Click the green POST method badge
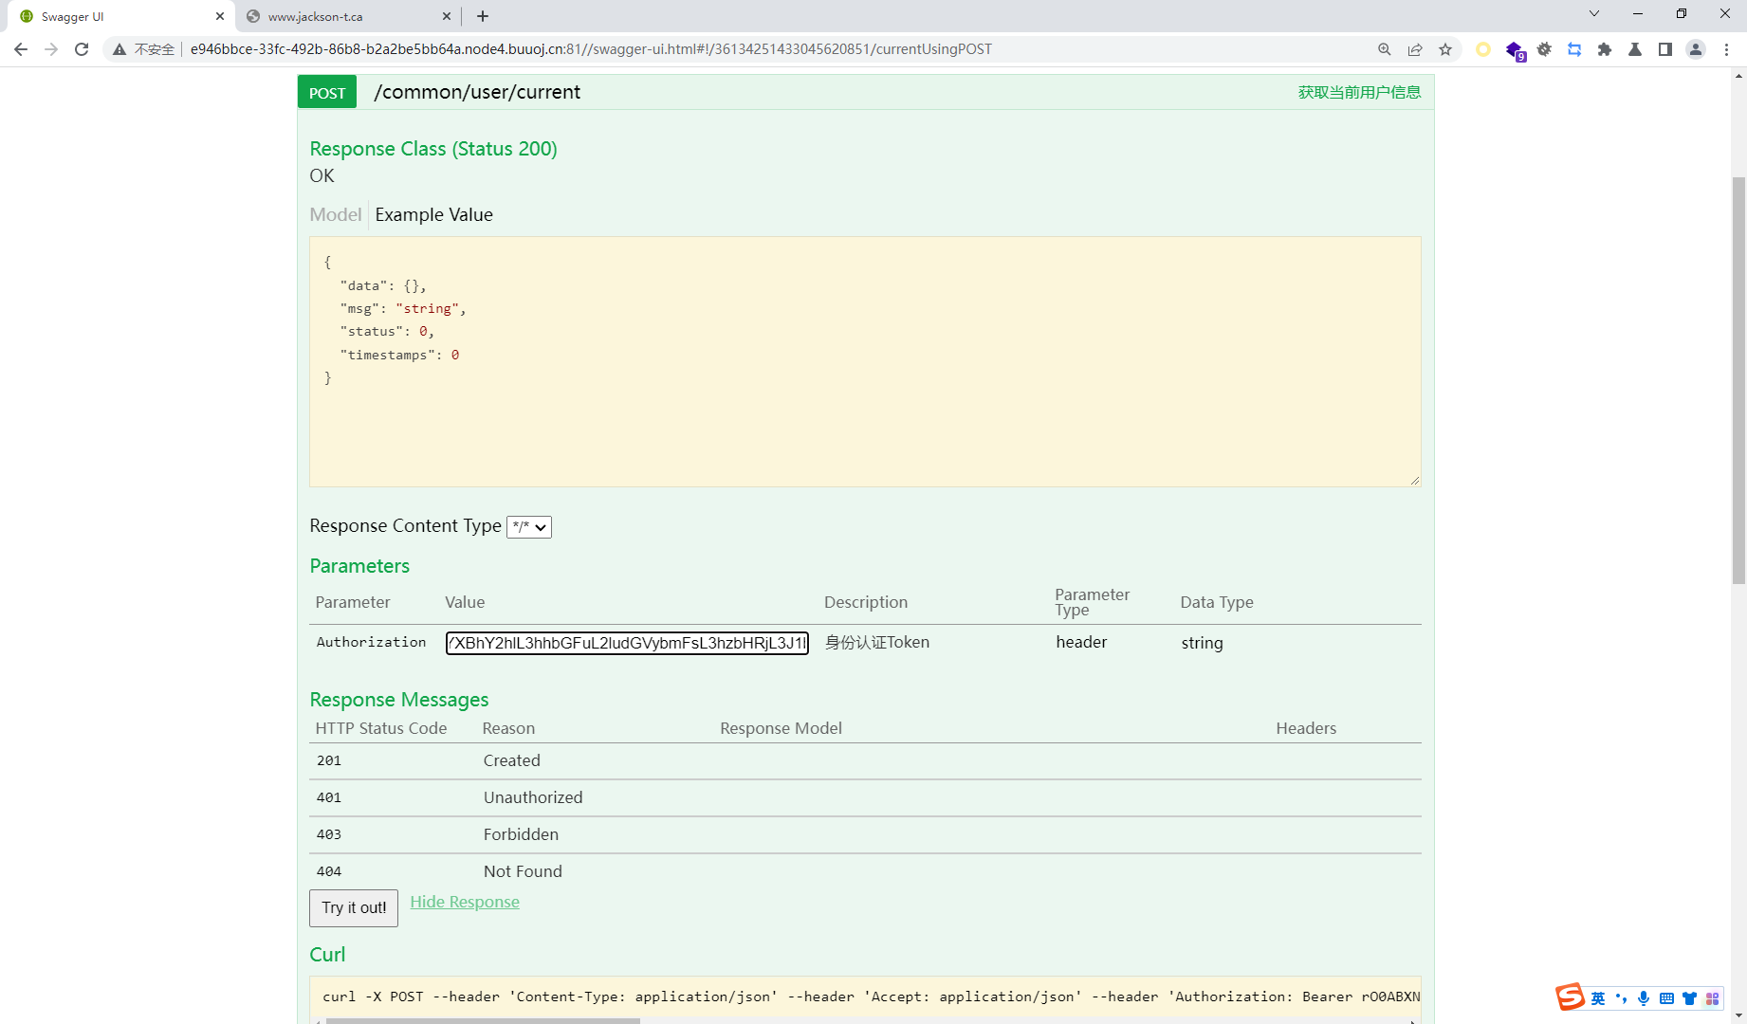The height and width of the screenshot is (1024, 1747). click(327, 93)
